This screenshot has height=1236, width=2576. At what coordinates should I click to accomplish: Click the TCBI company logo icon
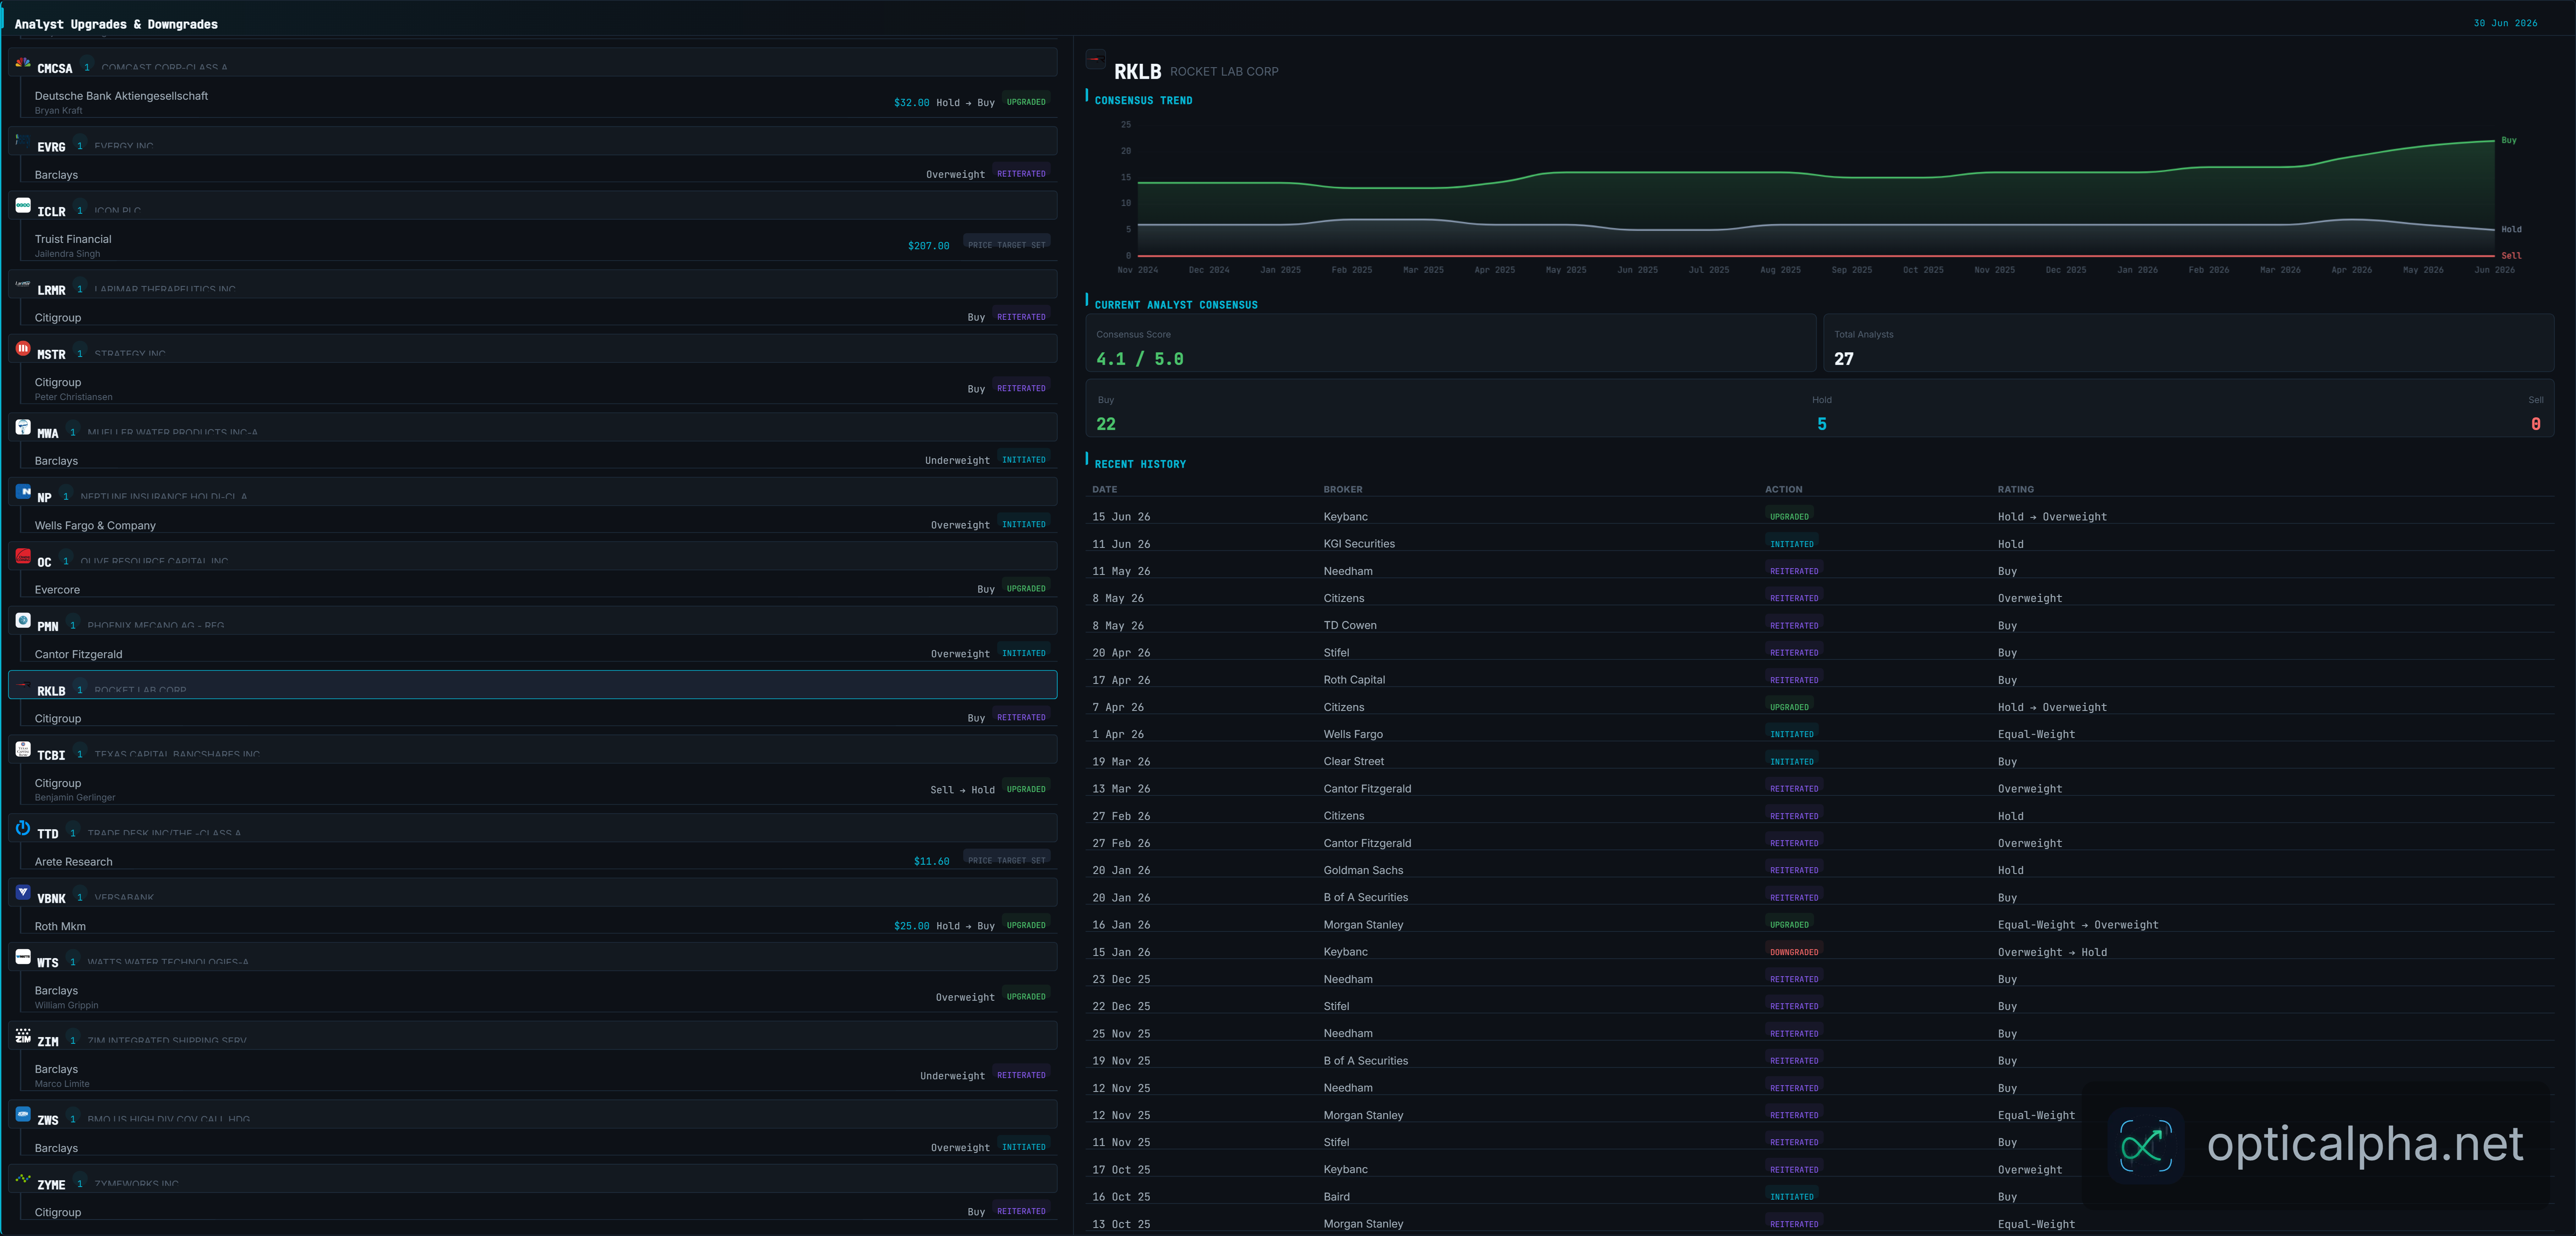tap(23, 749)
